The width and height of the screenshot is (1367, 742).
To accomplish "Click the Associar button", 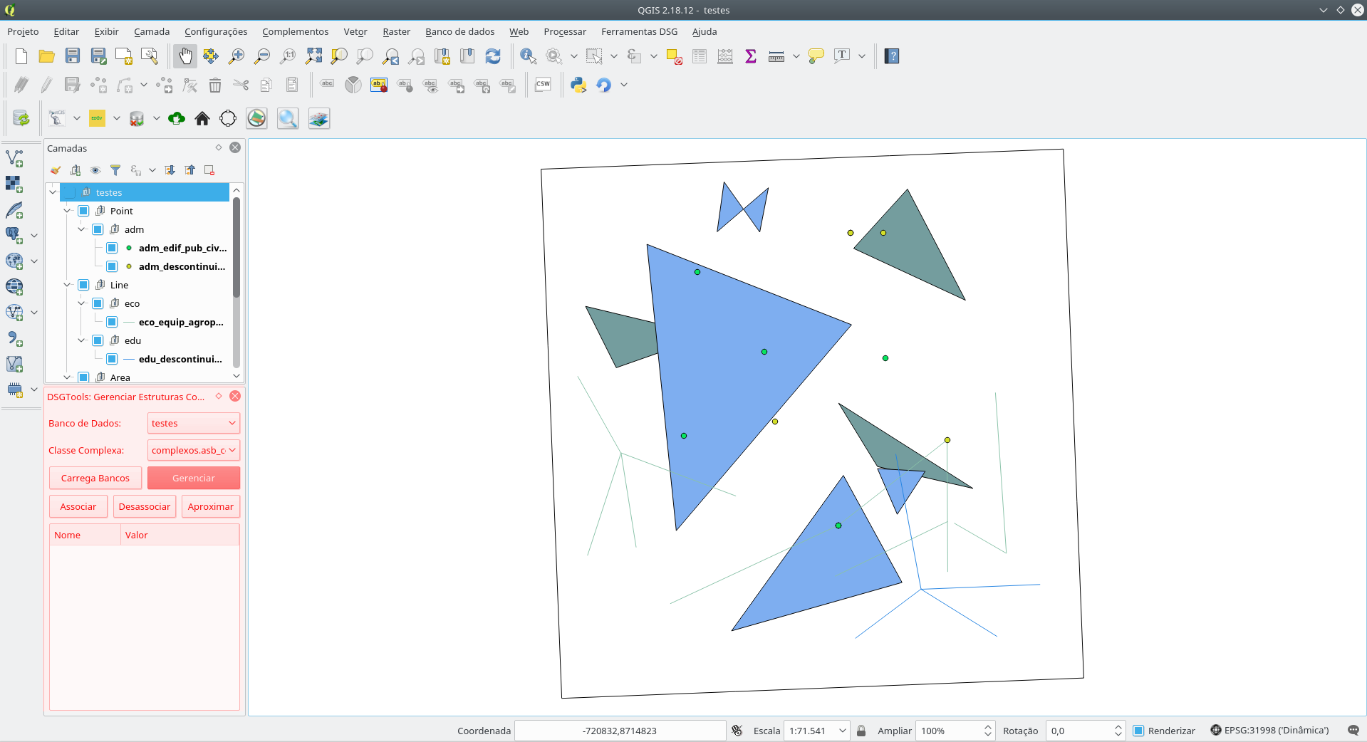I will tap(78, 506).
